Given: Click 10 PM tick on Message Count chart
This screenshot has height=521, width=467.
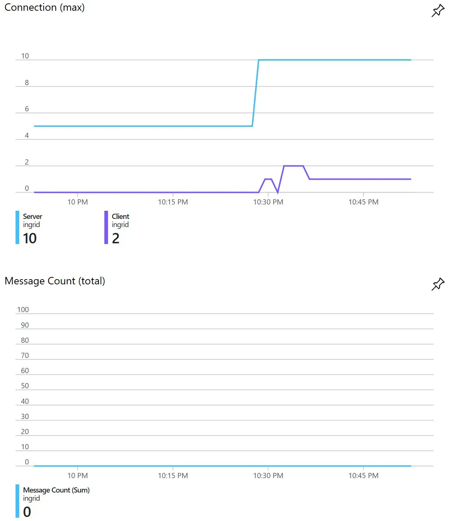Looking at the screenshot, I should click(x=77, y=476).
